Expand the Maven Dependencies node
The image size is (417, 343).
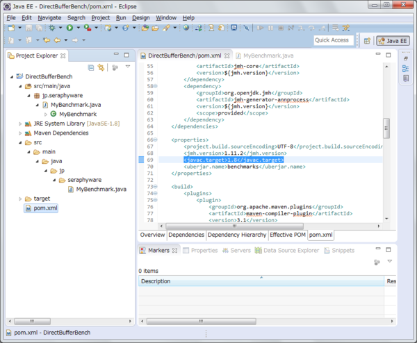(20, 133)
